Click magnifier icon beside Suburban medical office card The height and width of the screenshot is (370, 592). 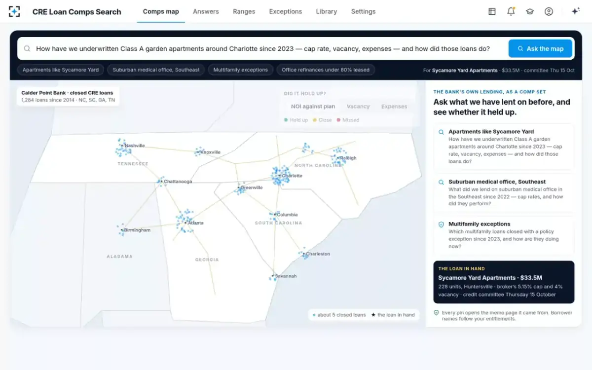coord(441,182)
